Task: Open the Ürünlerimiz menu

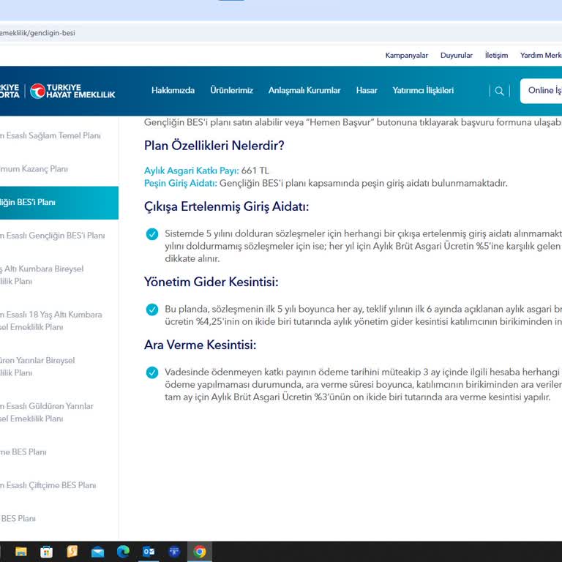Action: pyautogui.click(x=231, y=90)
